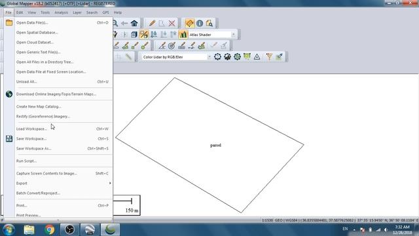Select the create circle area tool

click(145, 46)
